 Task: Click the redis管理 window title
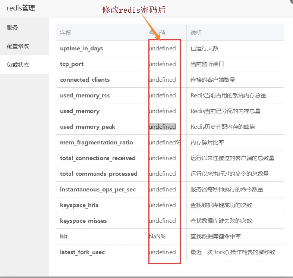click(21, 8)
